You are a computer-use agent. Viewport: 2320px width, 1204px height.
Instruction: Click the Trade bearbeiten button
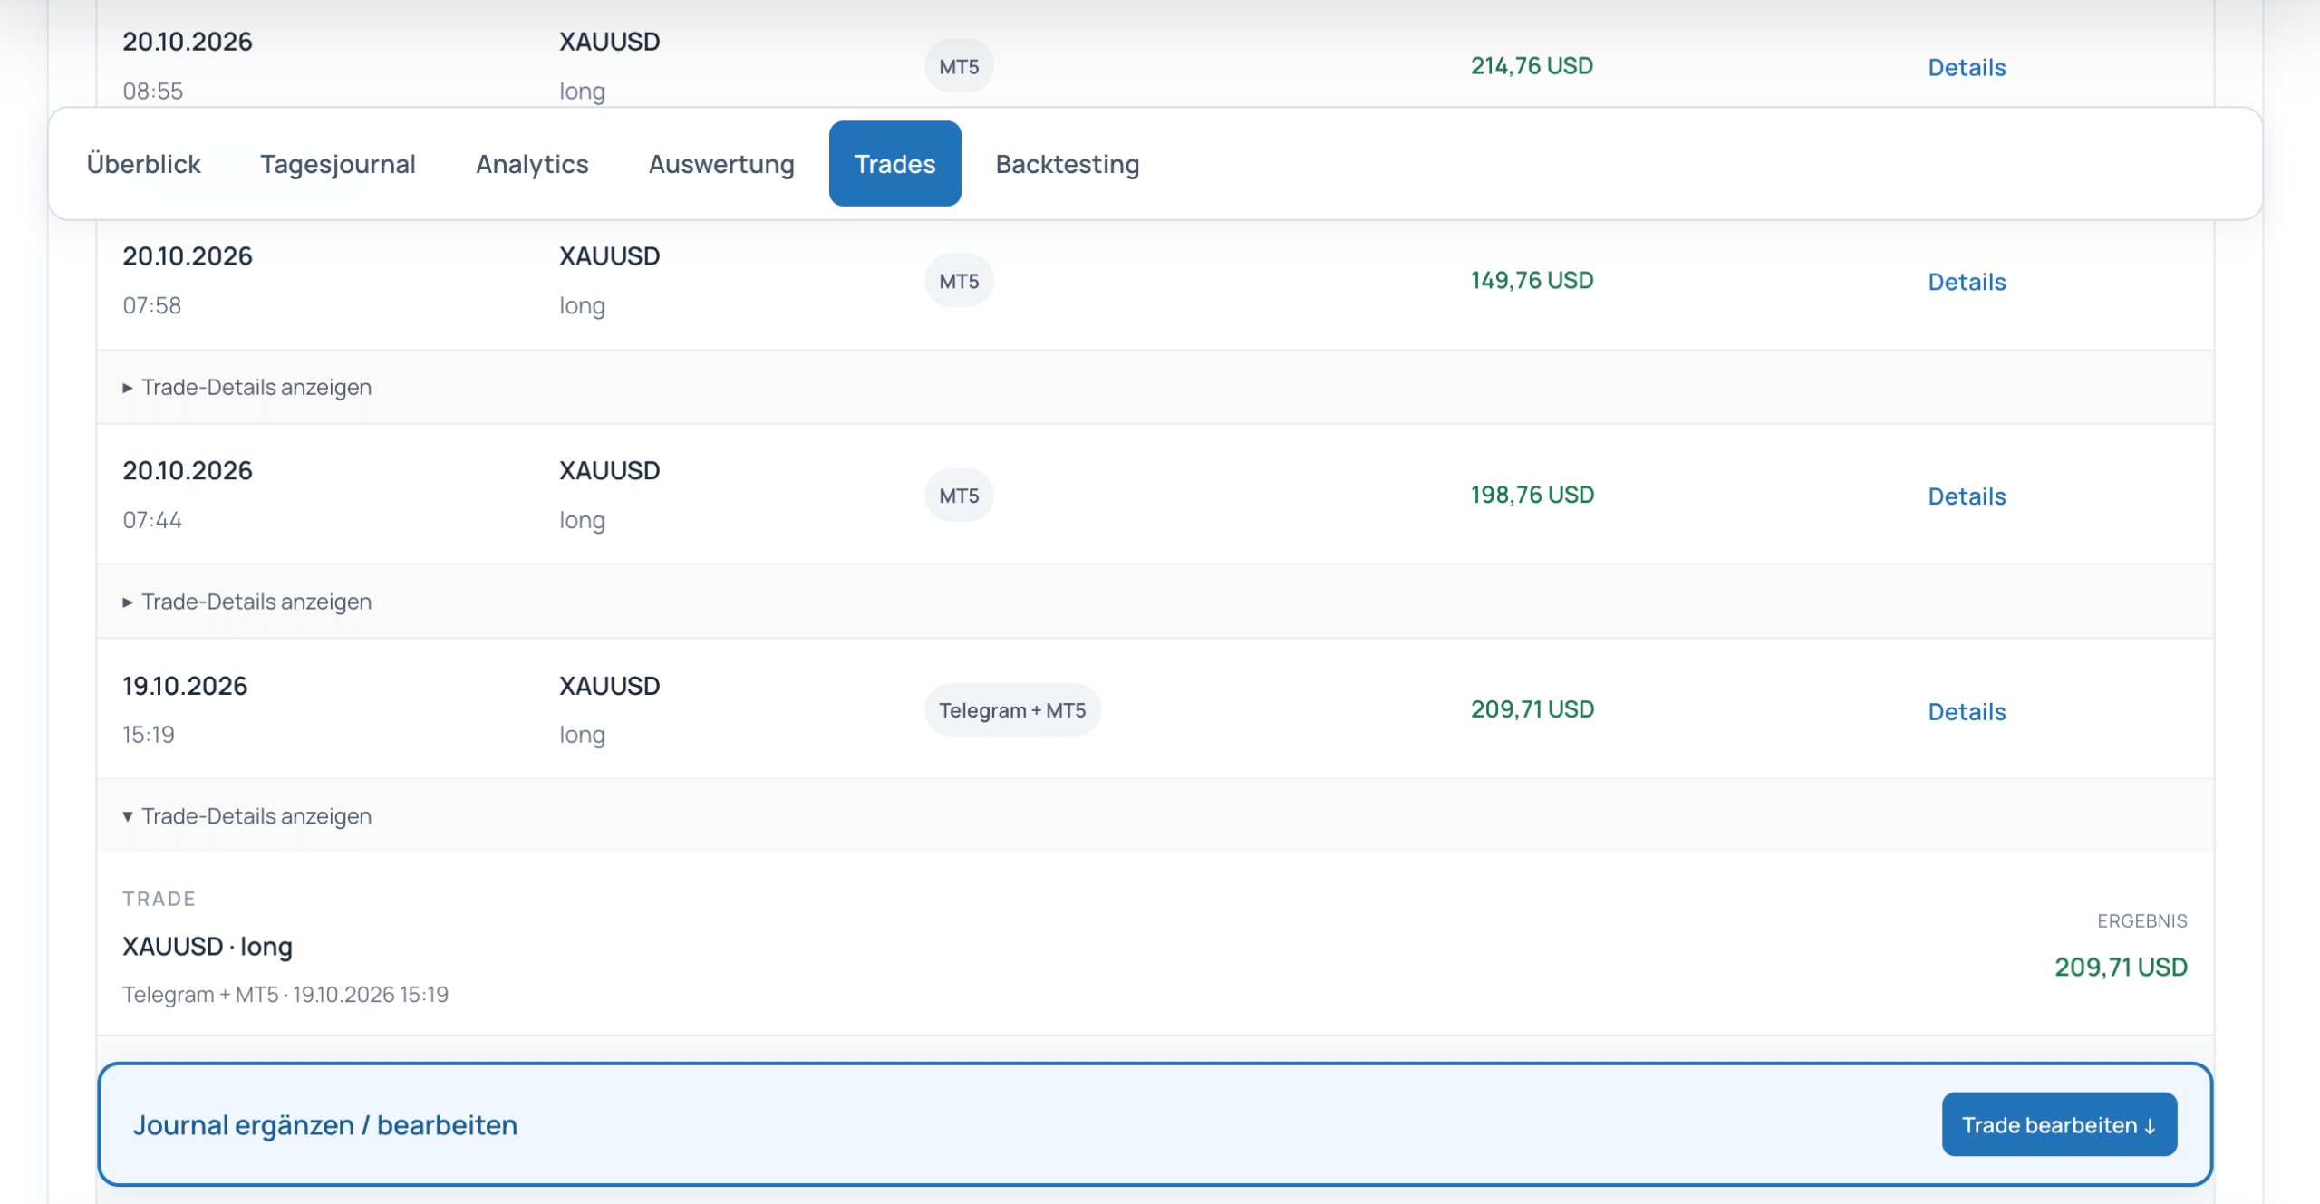2059,1124
